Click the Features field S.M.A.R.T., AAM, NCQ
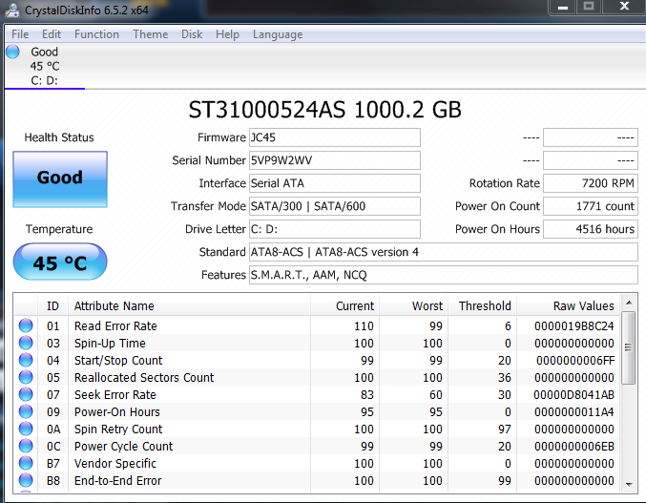 click(x=444, y=275)
